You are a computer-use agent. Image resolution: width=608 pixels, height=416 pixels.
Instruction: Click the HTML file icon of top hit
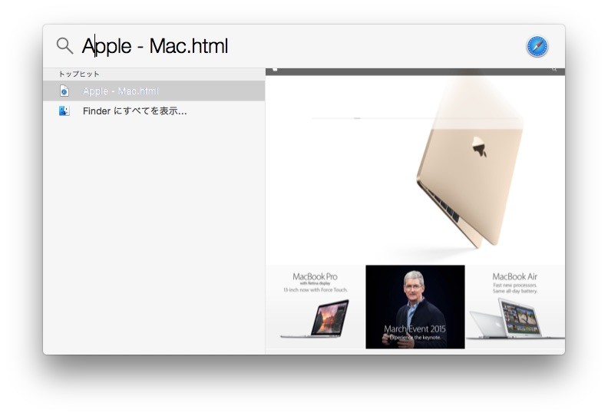[64, 91]
